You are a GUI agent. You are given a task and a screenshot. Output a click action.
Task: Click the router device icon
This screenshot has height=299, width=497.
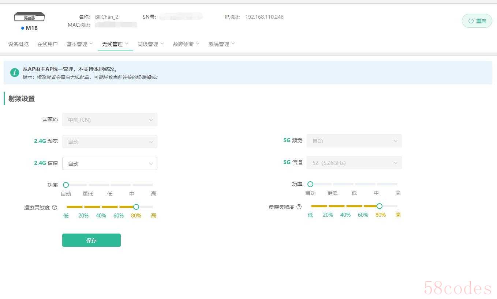29,17
